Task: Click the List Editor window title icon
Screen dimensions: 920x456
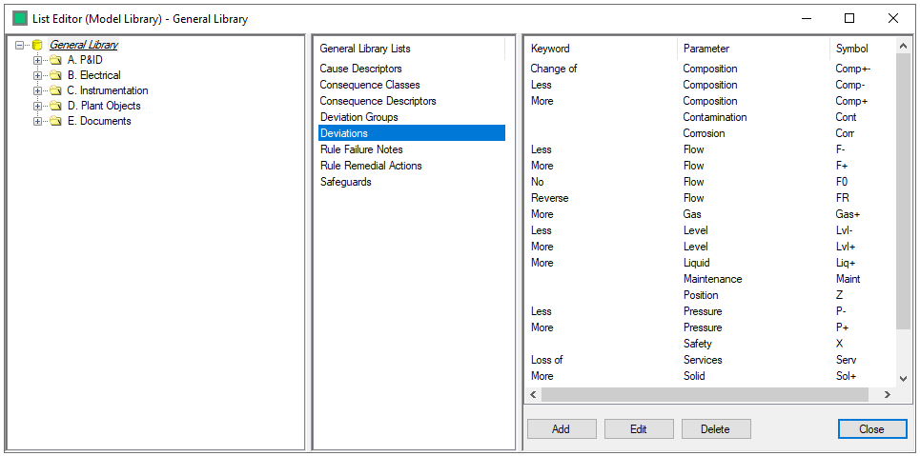Action: pyautogui.click(x=20, y=18)
